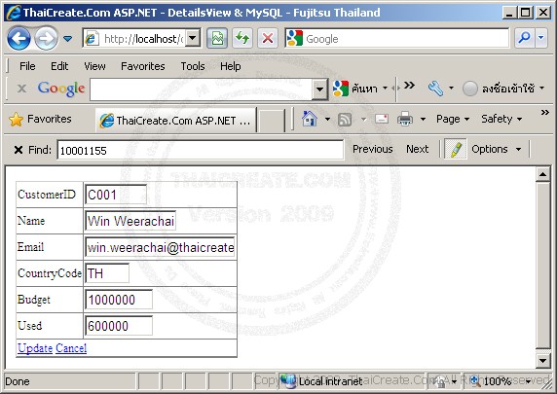
Task: Click Next in the Find bar
Action: (418, 149)
